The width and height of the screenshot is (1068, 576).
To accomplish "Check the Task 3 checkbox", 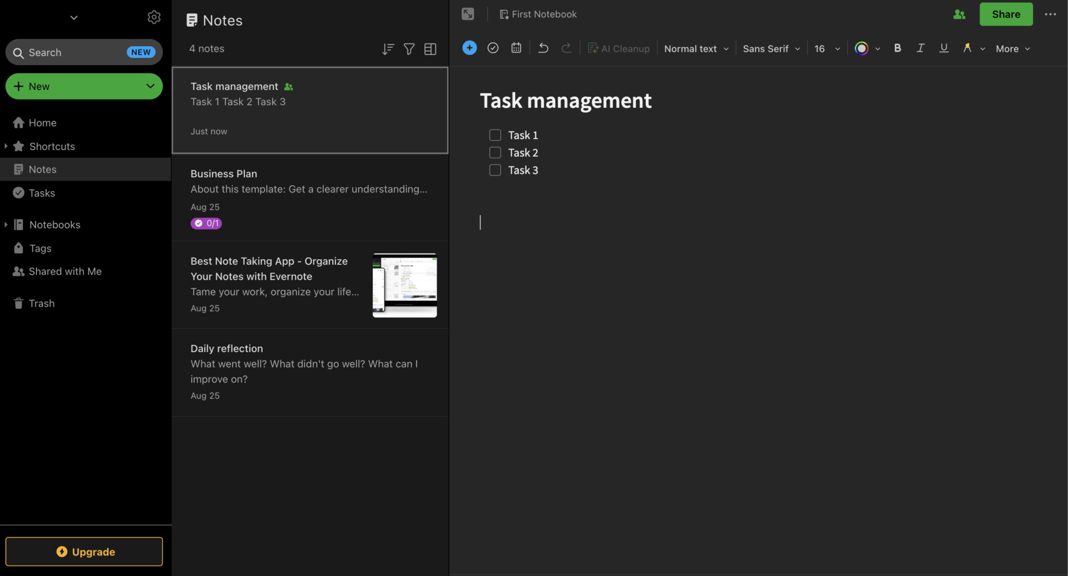I will pyautogui.click(x=495, y=170).
